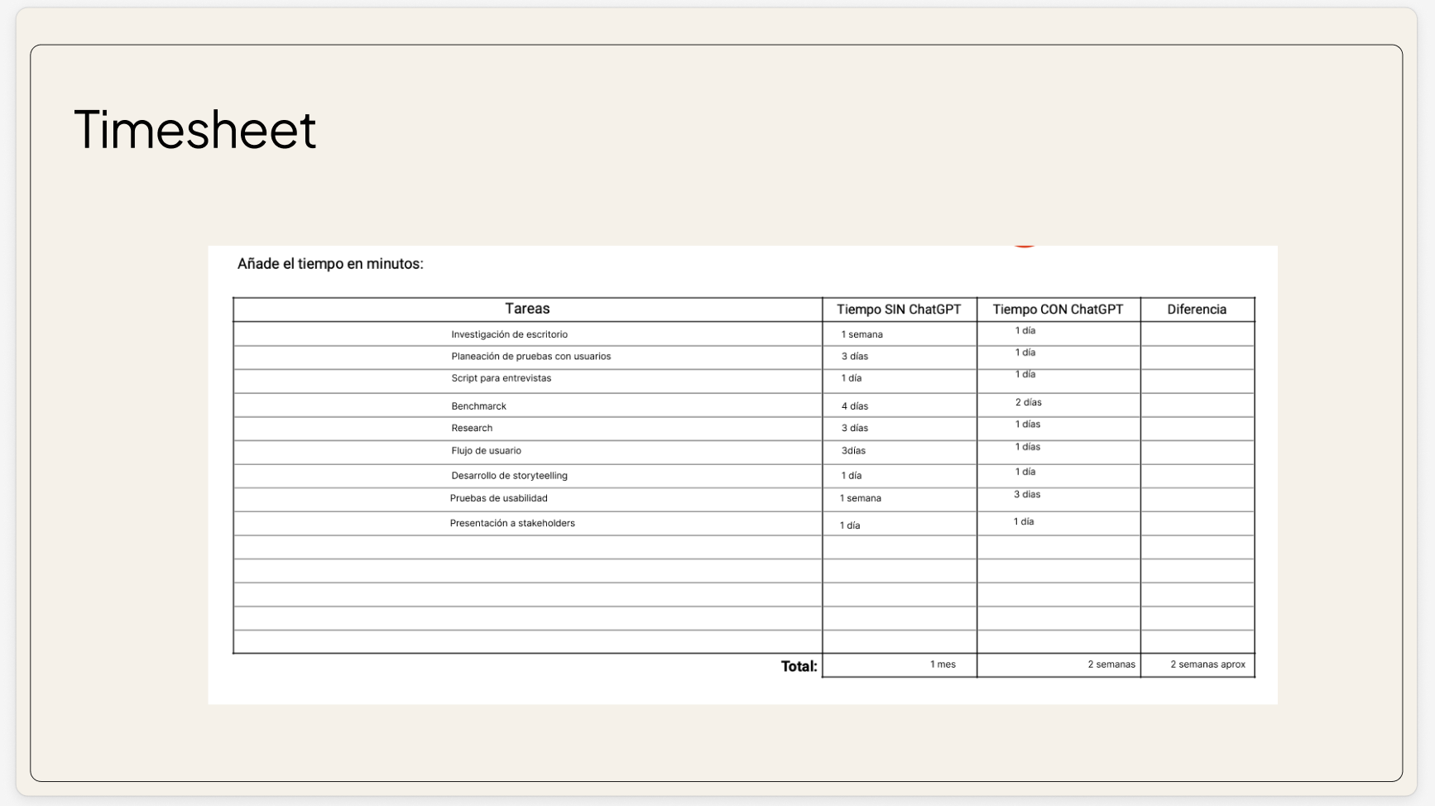Screen dimensions: 1435x806
Task: Click the 'Añade el tiempo en minutos:' text
Action: (330, 264)
